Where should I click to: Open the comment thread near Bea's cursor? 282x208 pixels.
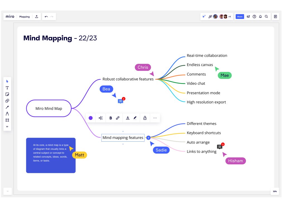click(120, 101)
